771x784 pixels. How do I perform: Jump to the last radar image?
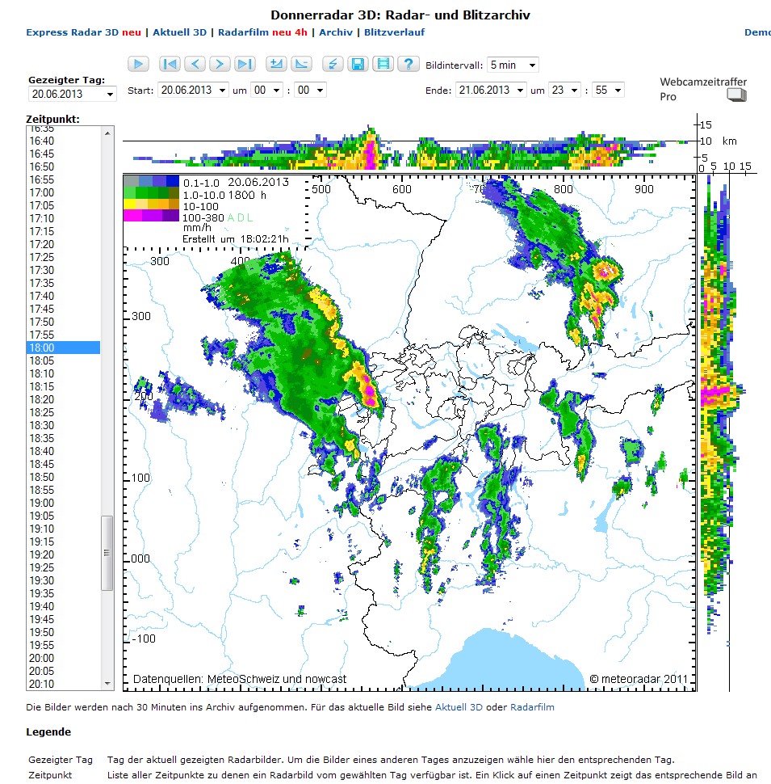click(245, 64)
